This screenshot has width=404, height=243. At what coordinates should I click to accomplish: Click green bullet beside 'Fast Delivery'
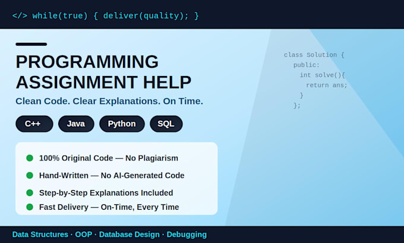point(30,207)
